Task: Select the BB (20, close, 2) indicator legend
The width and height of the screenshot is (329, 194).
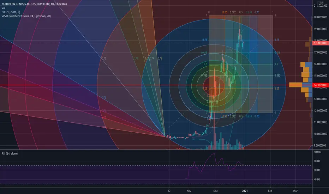Action: (x=11, y=12)
